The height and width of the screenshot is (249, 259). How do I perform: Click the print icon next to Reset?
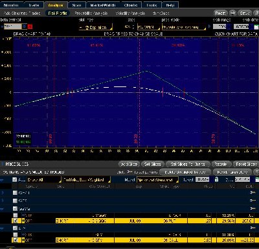232,13
